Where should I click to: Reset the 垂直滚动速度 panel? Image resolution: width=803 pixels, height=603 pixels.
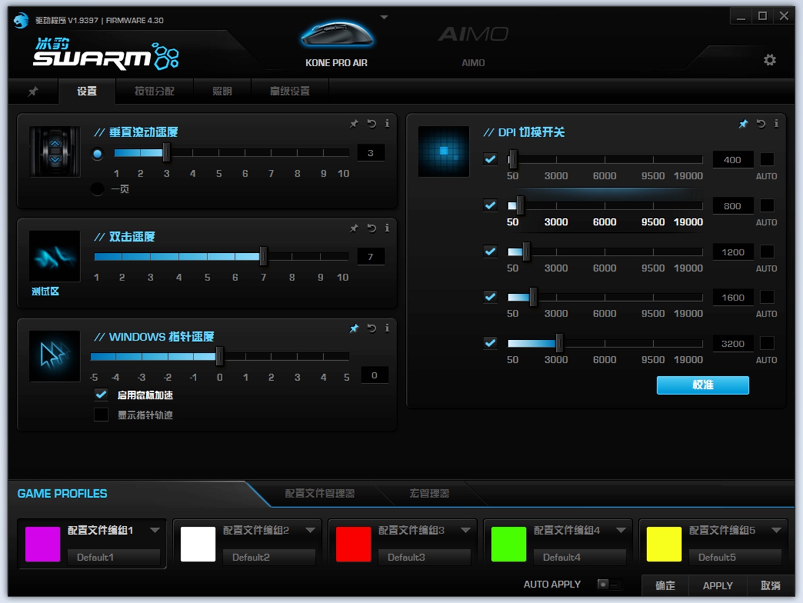372,124
